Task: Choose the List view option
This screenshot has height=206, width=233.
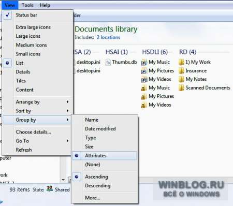Action: [x=37, y=63]
